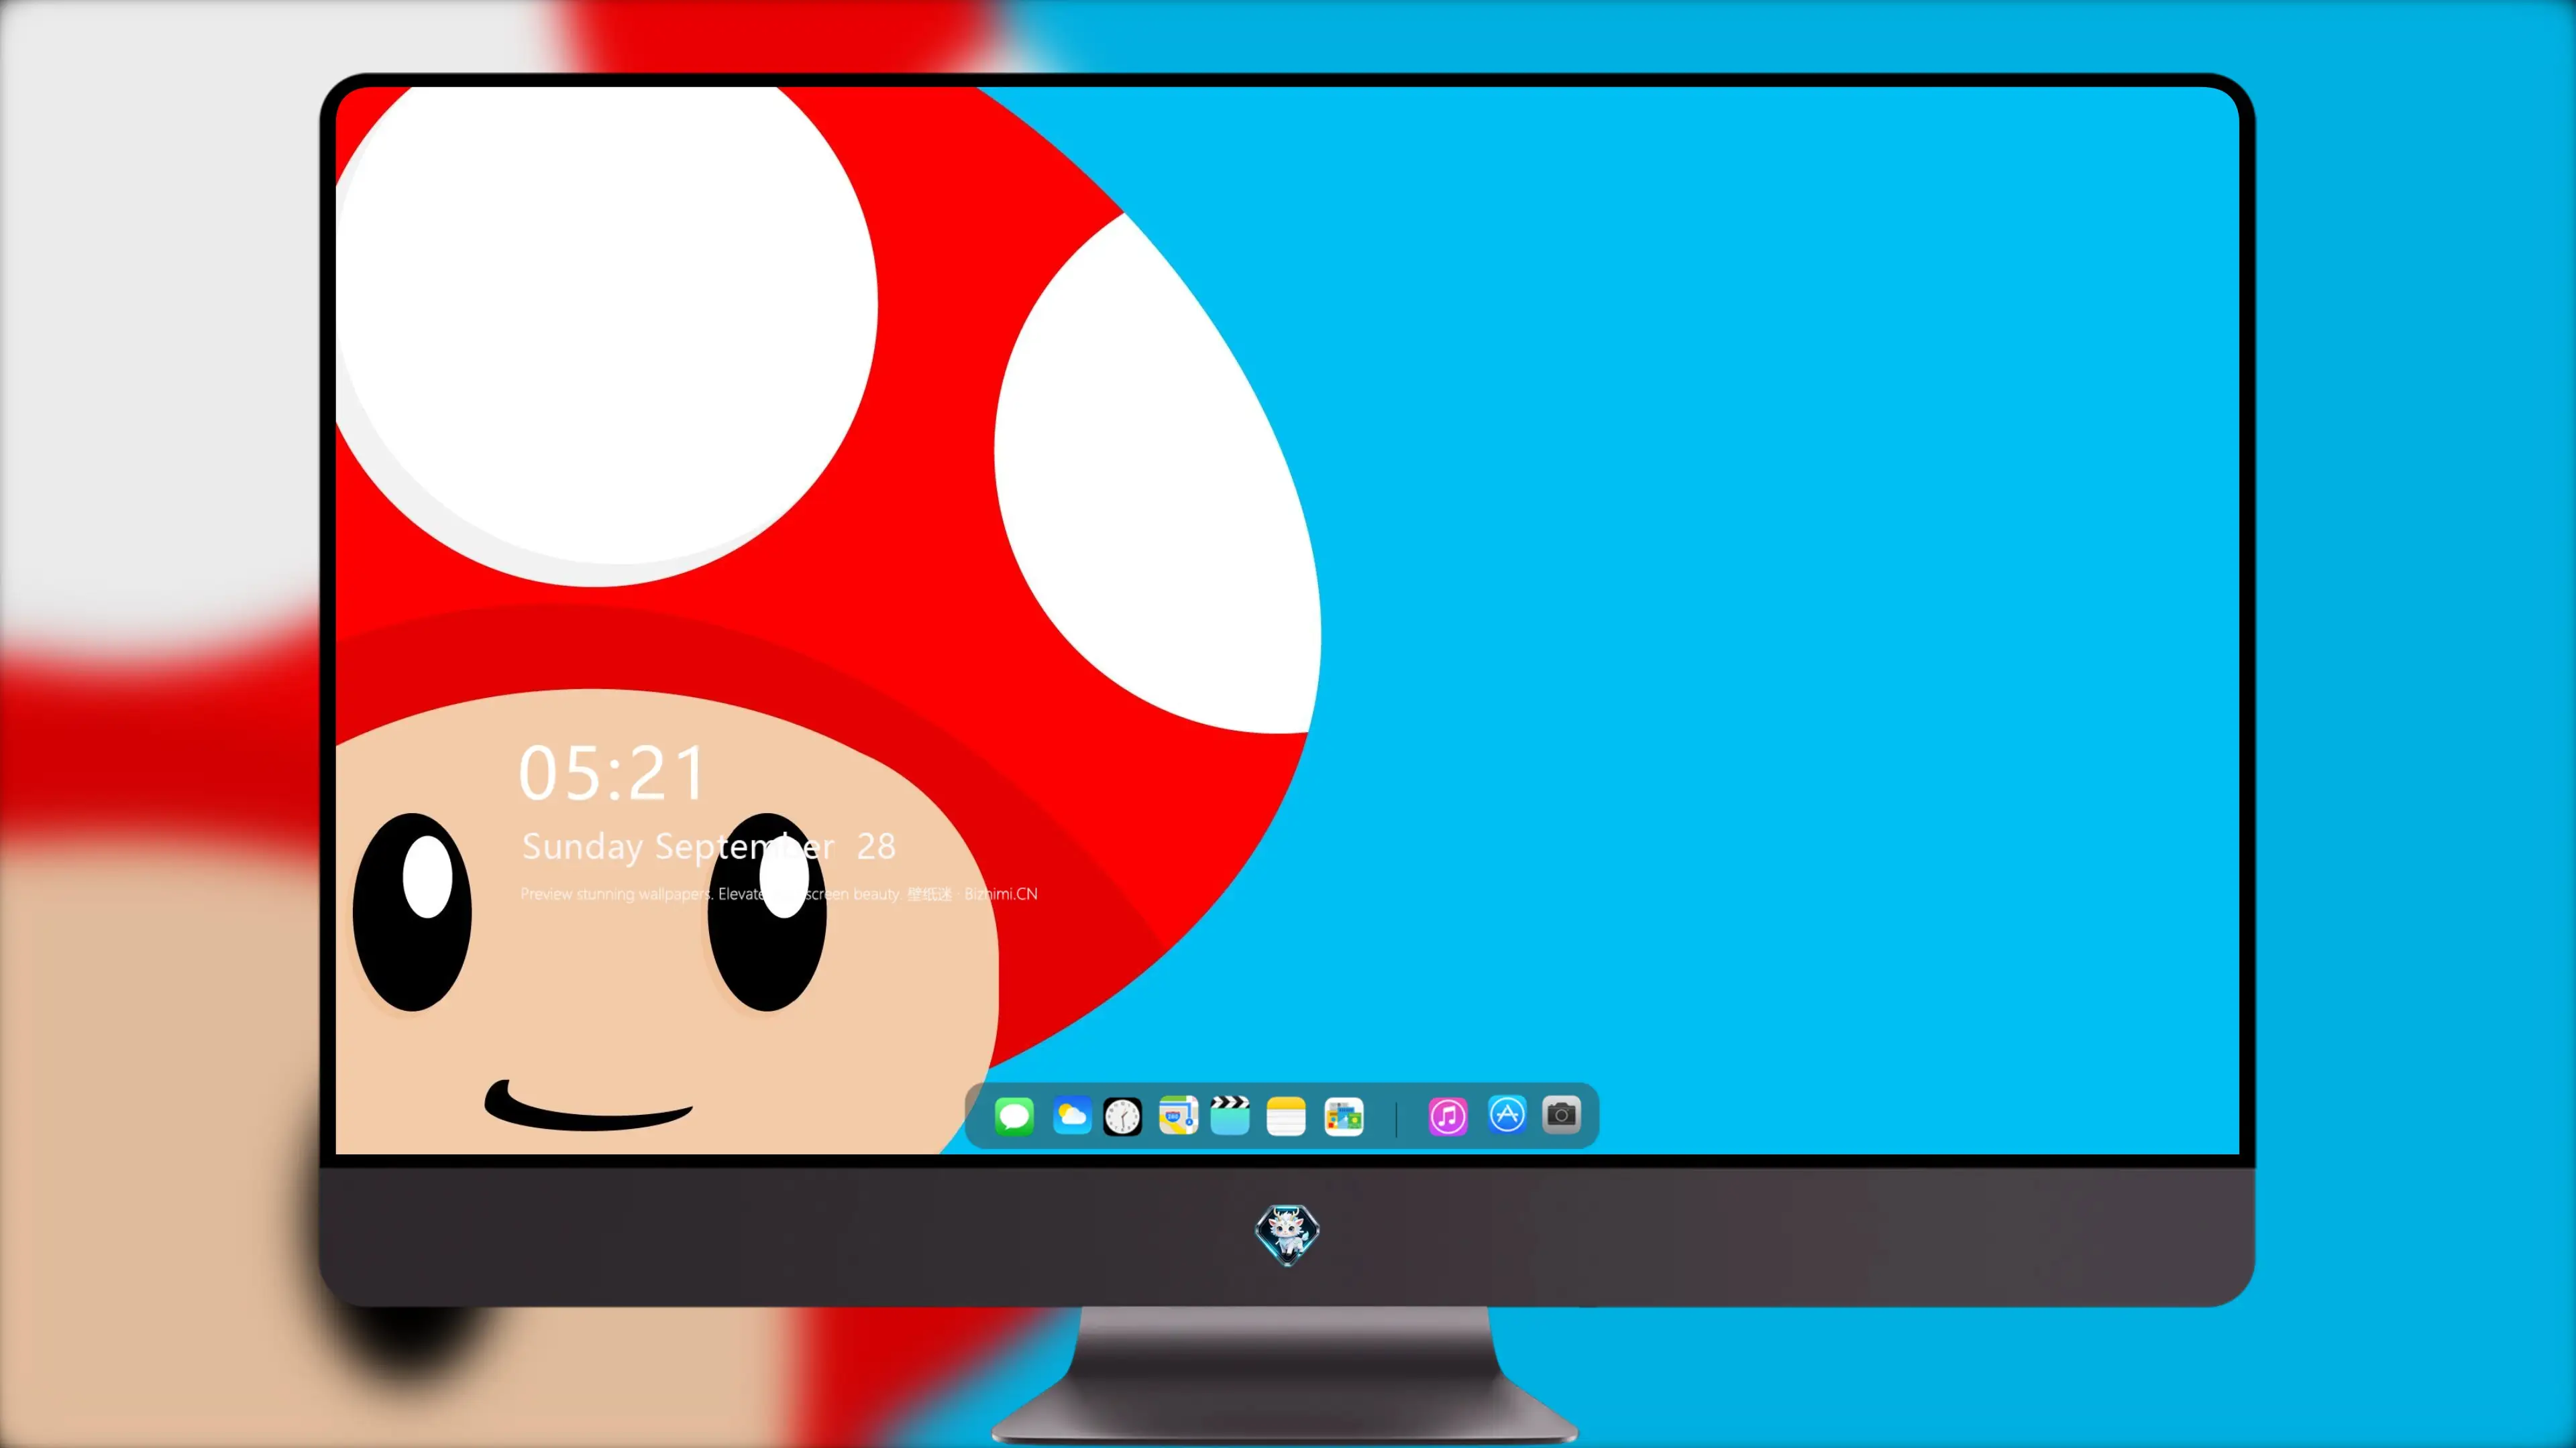Open the Clock app in the dock
2576x1448 pixels.
[x=1122, y=1116]
